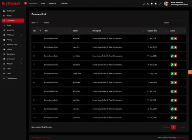The width and height of the screenshot is (192, 140).
Task: Sort the table by the No column
Action: tap(37, 31)
